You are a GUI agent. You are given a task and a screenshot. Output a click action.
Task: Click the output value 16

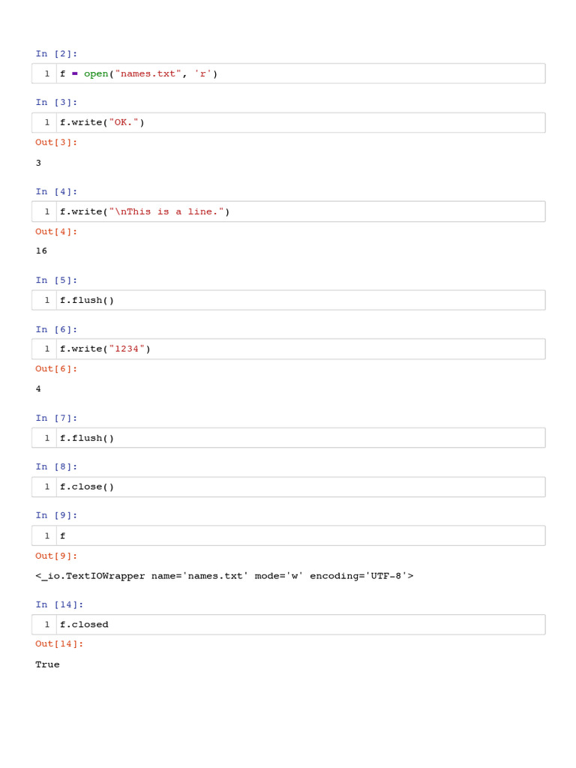pyautogui.click(x=41, y=251)
